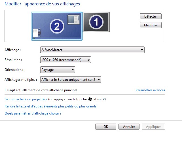Click the Identifier button
This screenshot has height=144, width=182.
(x=151, y=25)
